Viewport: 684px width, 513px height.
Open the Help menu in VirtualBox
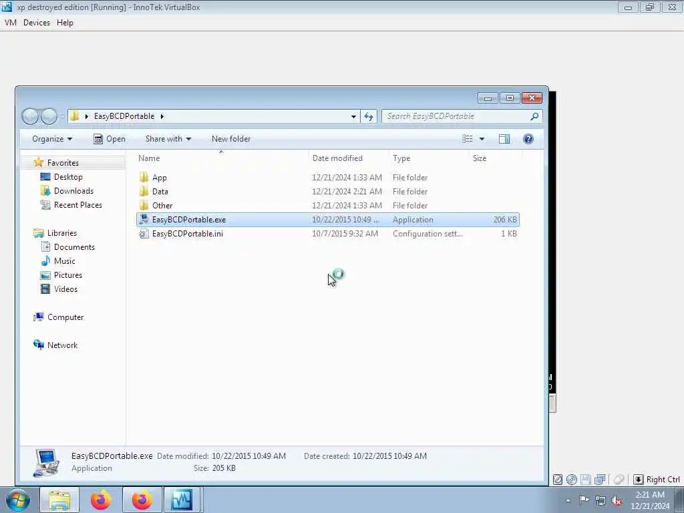point(65,23)
